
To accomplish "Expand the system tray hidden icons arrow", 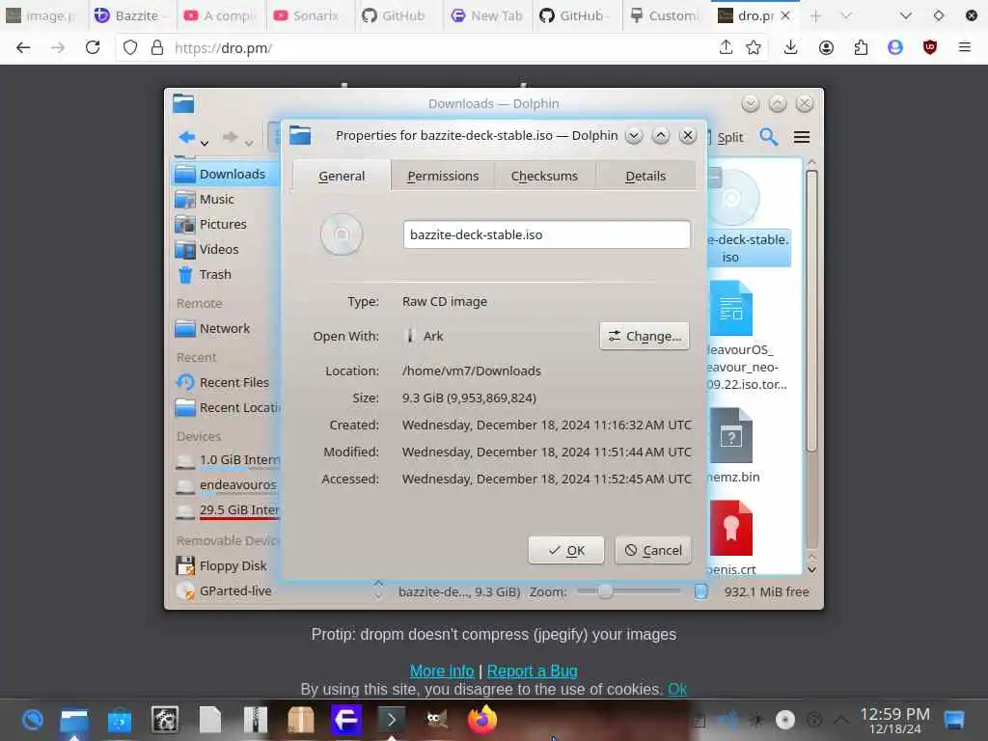I will click(x=841, y=719).
